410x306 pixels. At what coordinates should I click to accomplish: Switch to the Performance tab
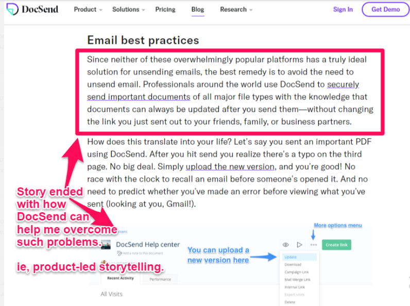pyautogui.click(x=160, y=279)
